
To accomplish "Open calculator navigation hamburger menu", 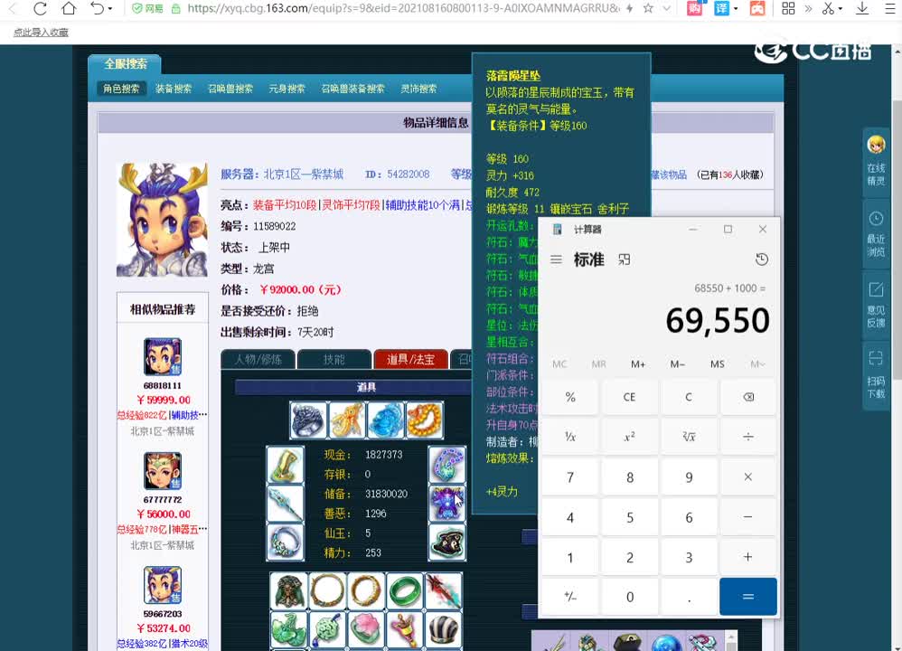I will click(556, 259).
